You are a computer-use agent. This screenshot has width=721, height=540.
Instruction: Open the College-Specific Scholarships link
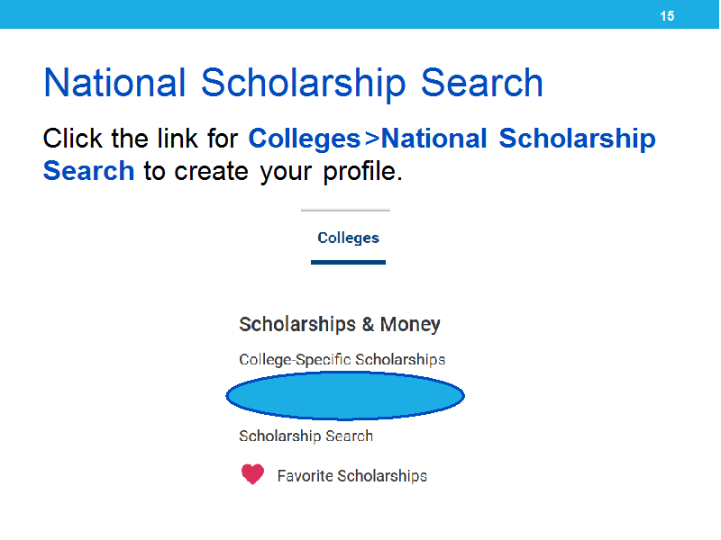coord(342,359)
